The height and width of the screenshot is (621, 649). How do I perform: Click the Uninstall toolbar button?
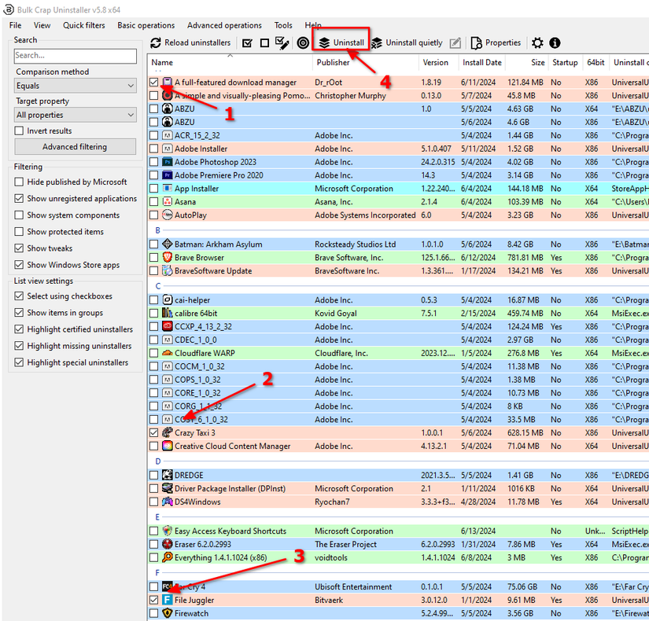tap(341, 42)
